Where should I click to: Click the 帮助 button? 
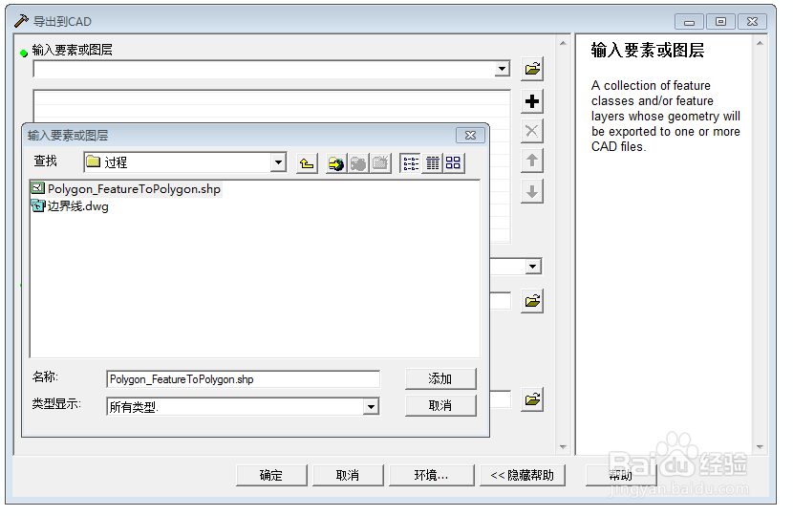point(621,476)
